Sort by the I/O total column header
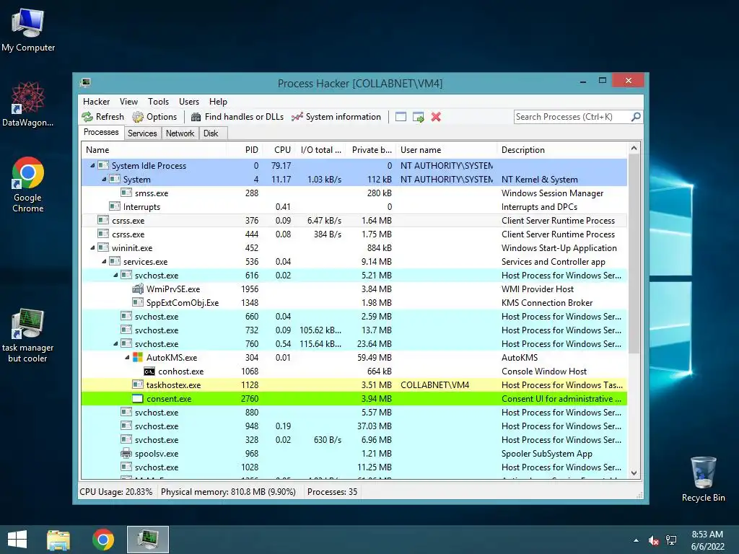Image resolution: width=739 pixels, height=554 pixels. coord(320,150)
